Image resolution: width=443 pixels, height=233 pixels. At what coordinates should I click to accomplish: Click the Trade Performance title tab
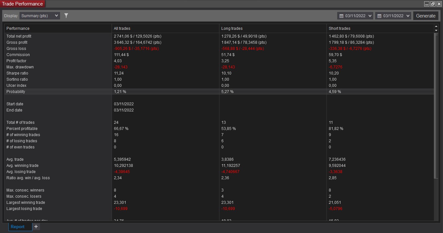point(23,4)
